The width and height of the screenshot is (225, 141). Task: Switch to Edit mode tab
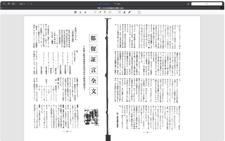[x=117, y=4]
